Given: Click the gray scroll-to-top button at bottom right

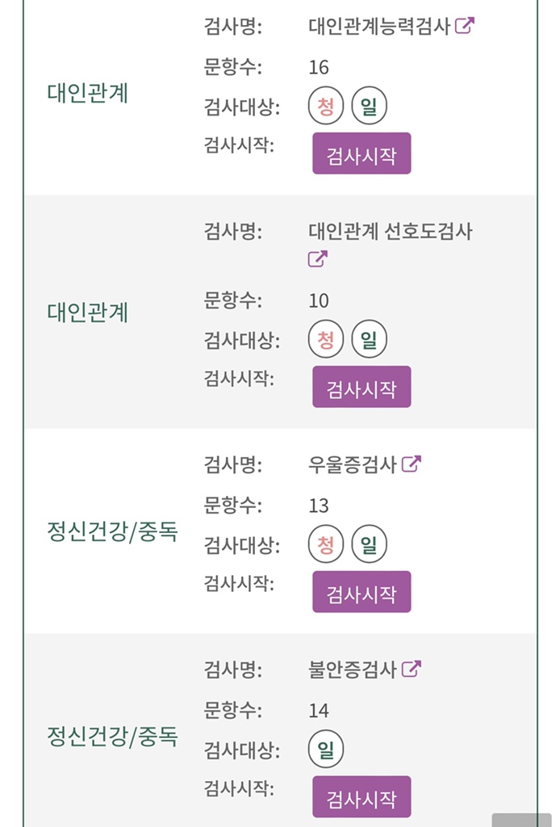Looking at the screenshot, I should [x=521, y=820].
